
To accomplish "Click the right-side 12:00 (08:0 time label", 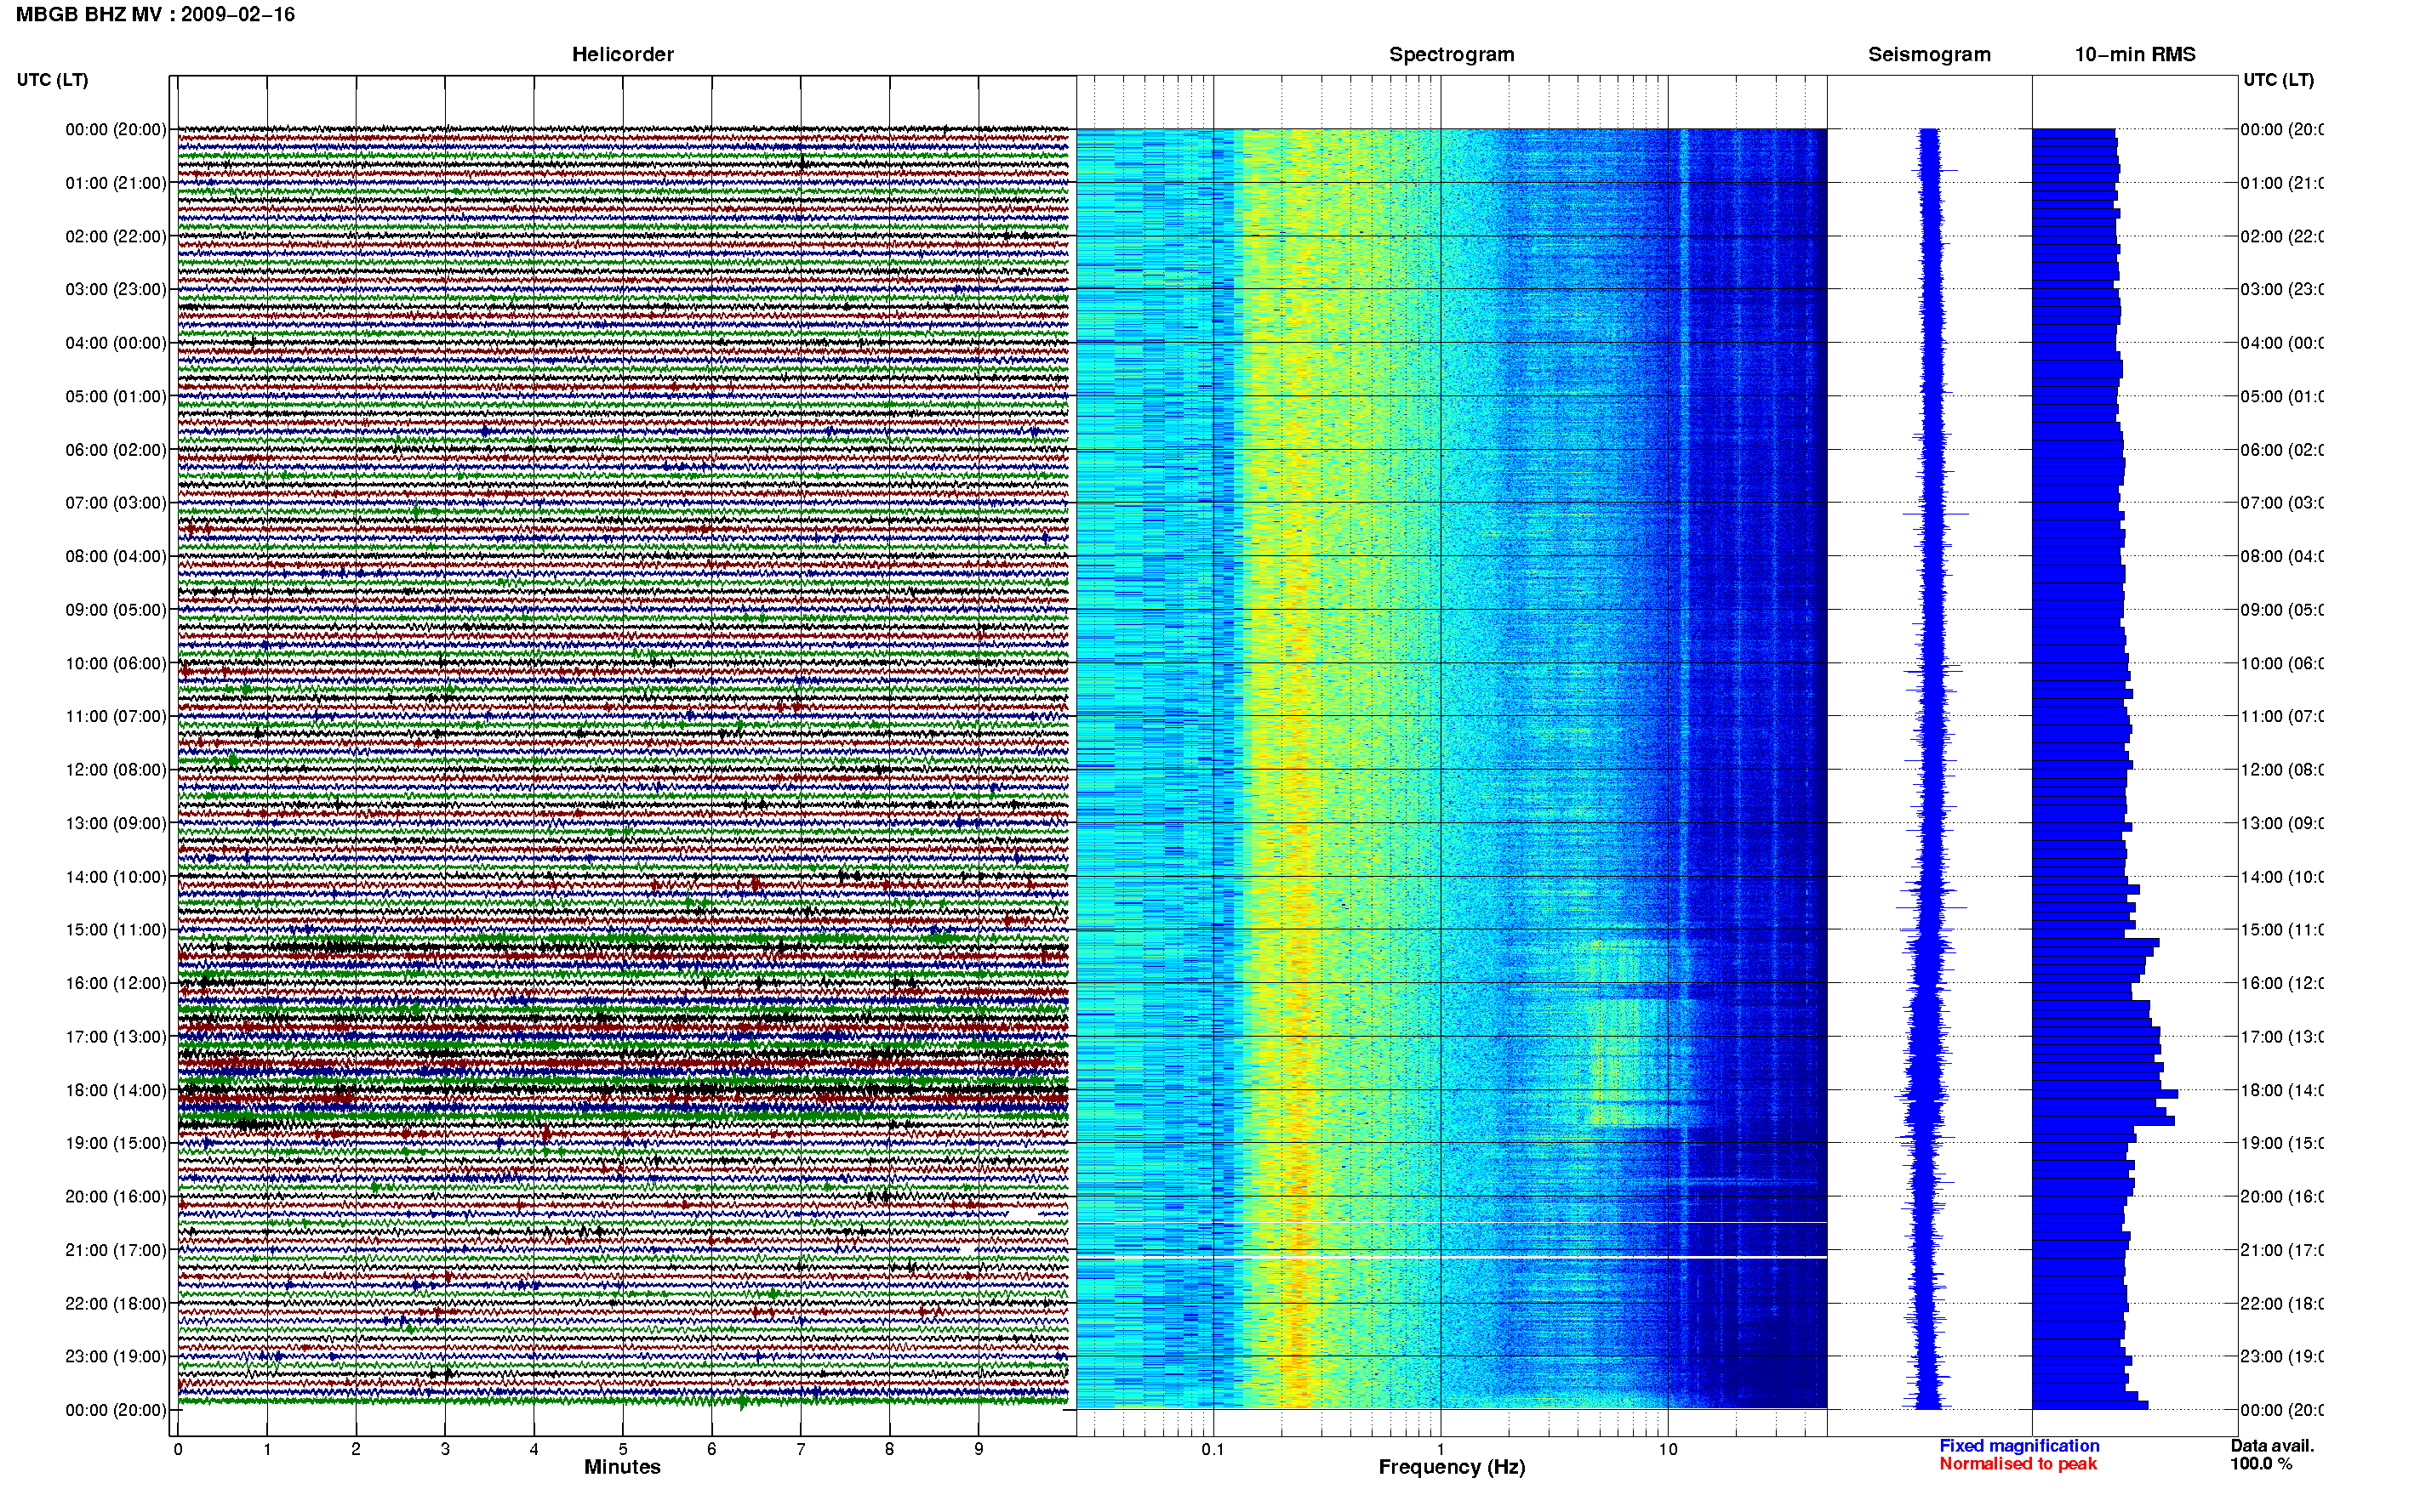I will tap(2282, 769).
